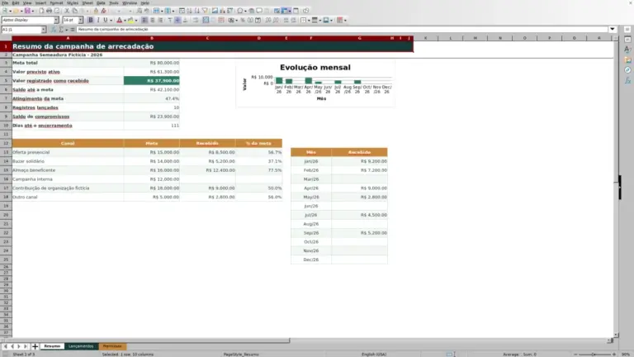Viewport: 634px width, 357px height.
Task: Click the AutoFilter funnel icon
Action: 205,11
